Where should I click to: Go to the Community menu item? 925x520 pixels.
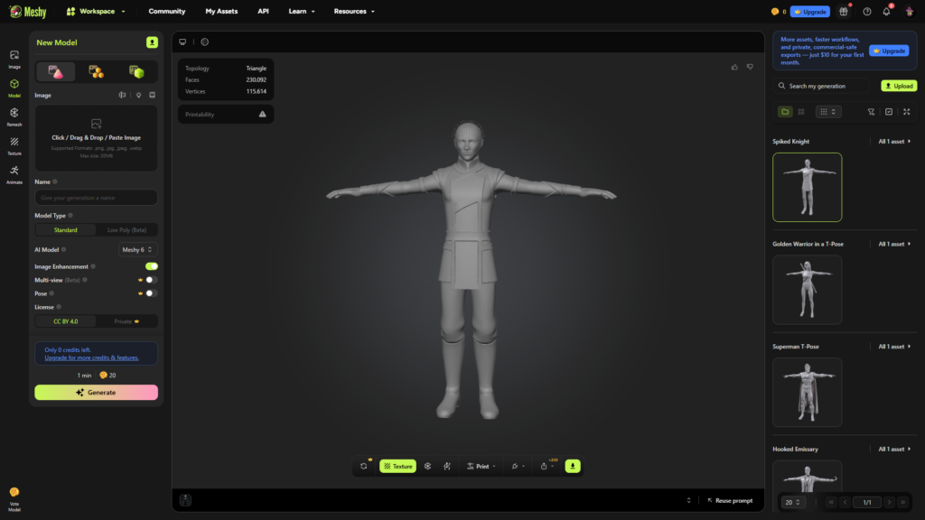tap(167, 12)
